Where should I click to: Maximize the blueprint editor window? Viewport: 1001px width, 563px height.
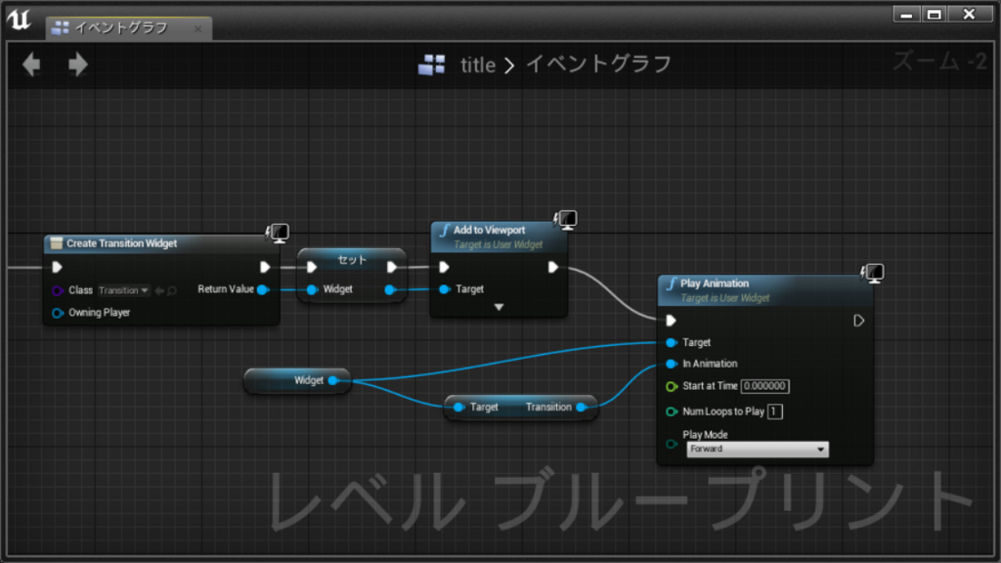[934, 14]
